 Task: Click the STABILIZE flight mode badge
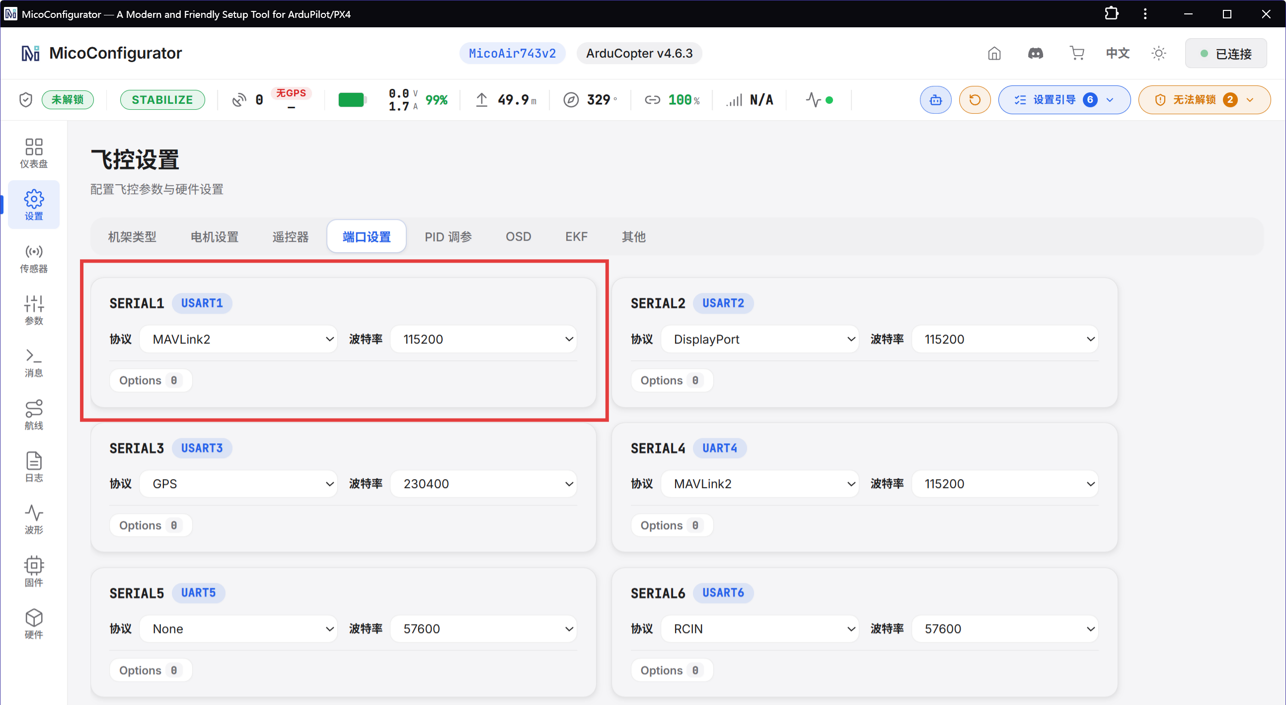click(x=162, y=100)
